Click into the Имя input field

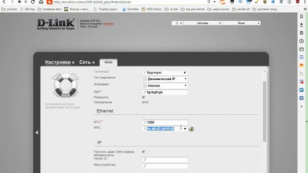point(165,92)
